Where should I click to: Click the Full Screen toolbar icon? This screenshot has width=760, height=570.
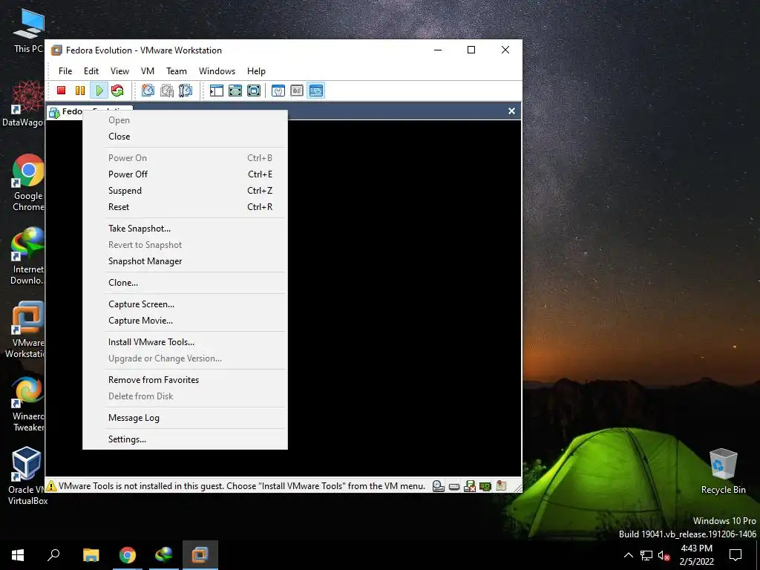[254, 90]
